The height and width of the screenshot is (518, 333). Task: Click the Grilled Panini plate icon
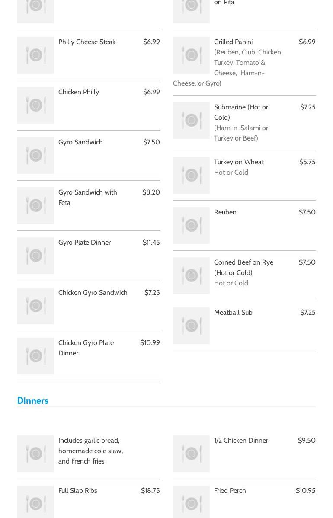coord(191,55)
